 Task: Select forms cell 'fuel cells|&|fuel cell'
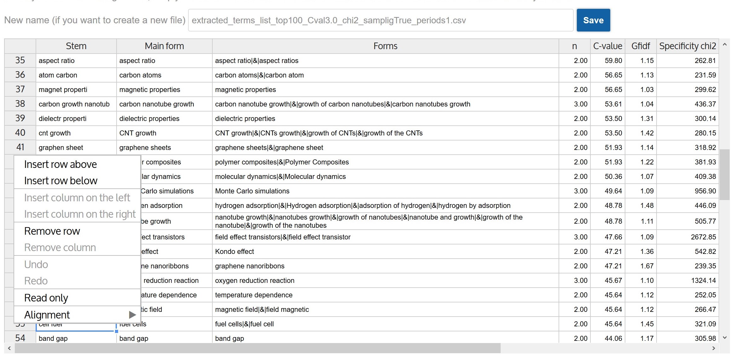pos(386,324)
